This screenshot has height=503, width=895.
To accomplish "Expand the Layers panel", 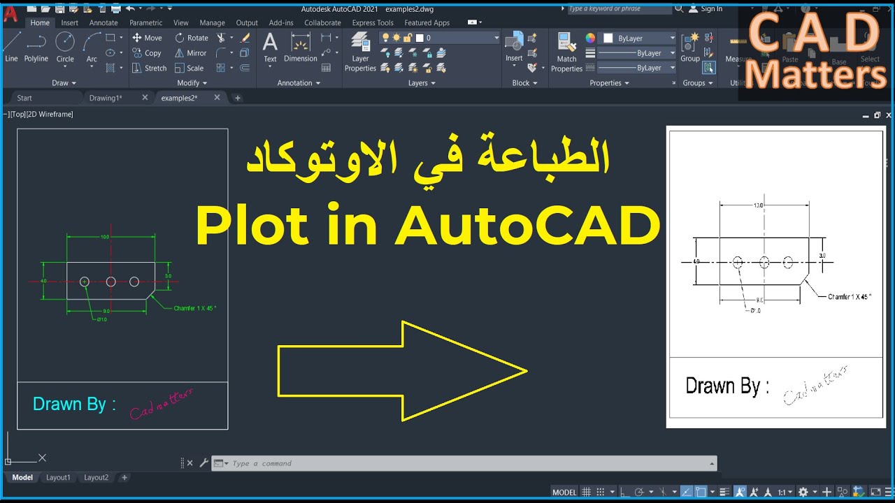I will 422,82.
